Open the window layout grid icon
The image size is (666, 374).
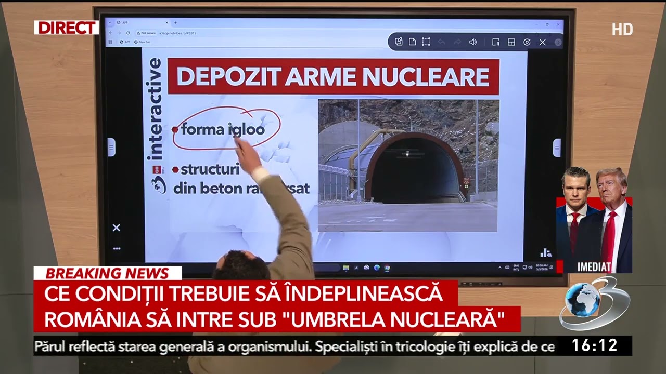click(511, 42)
